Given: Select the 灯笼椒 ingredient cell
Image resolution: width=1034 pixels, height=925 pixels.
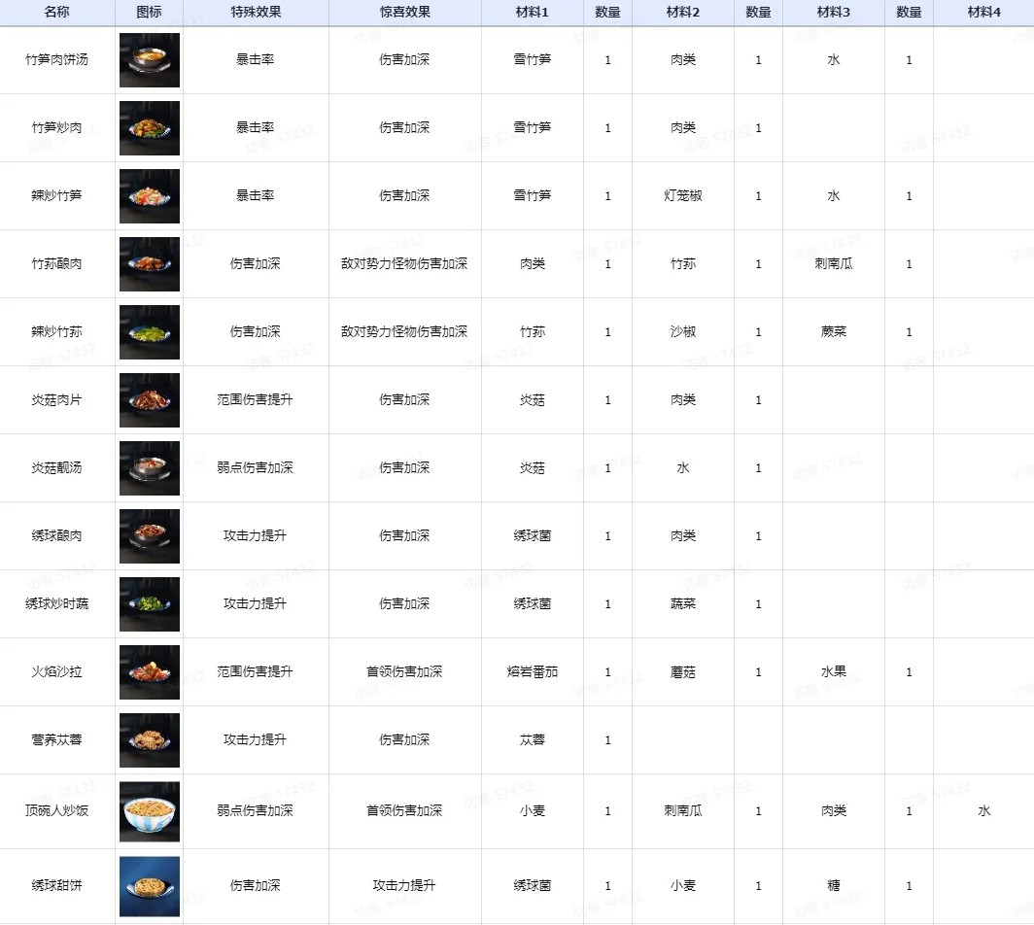Looking at the screenshot, I should (682, 195).
